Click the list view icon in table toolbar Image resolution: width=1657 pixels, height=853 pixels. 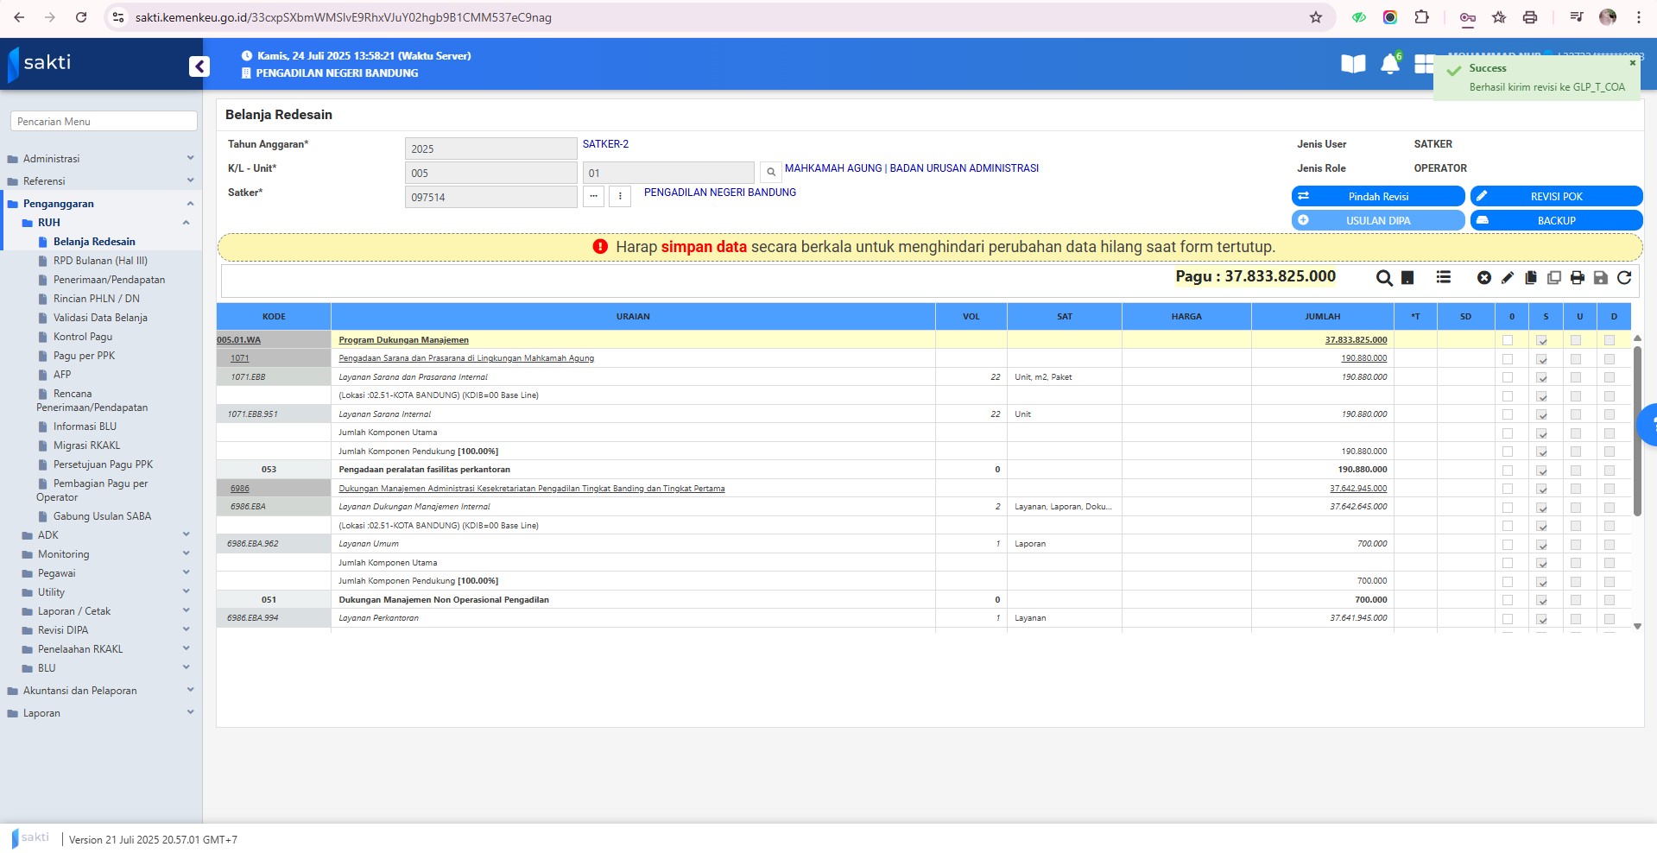coord(1444,277)
